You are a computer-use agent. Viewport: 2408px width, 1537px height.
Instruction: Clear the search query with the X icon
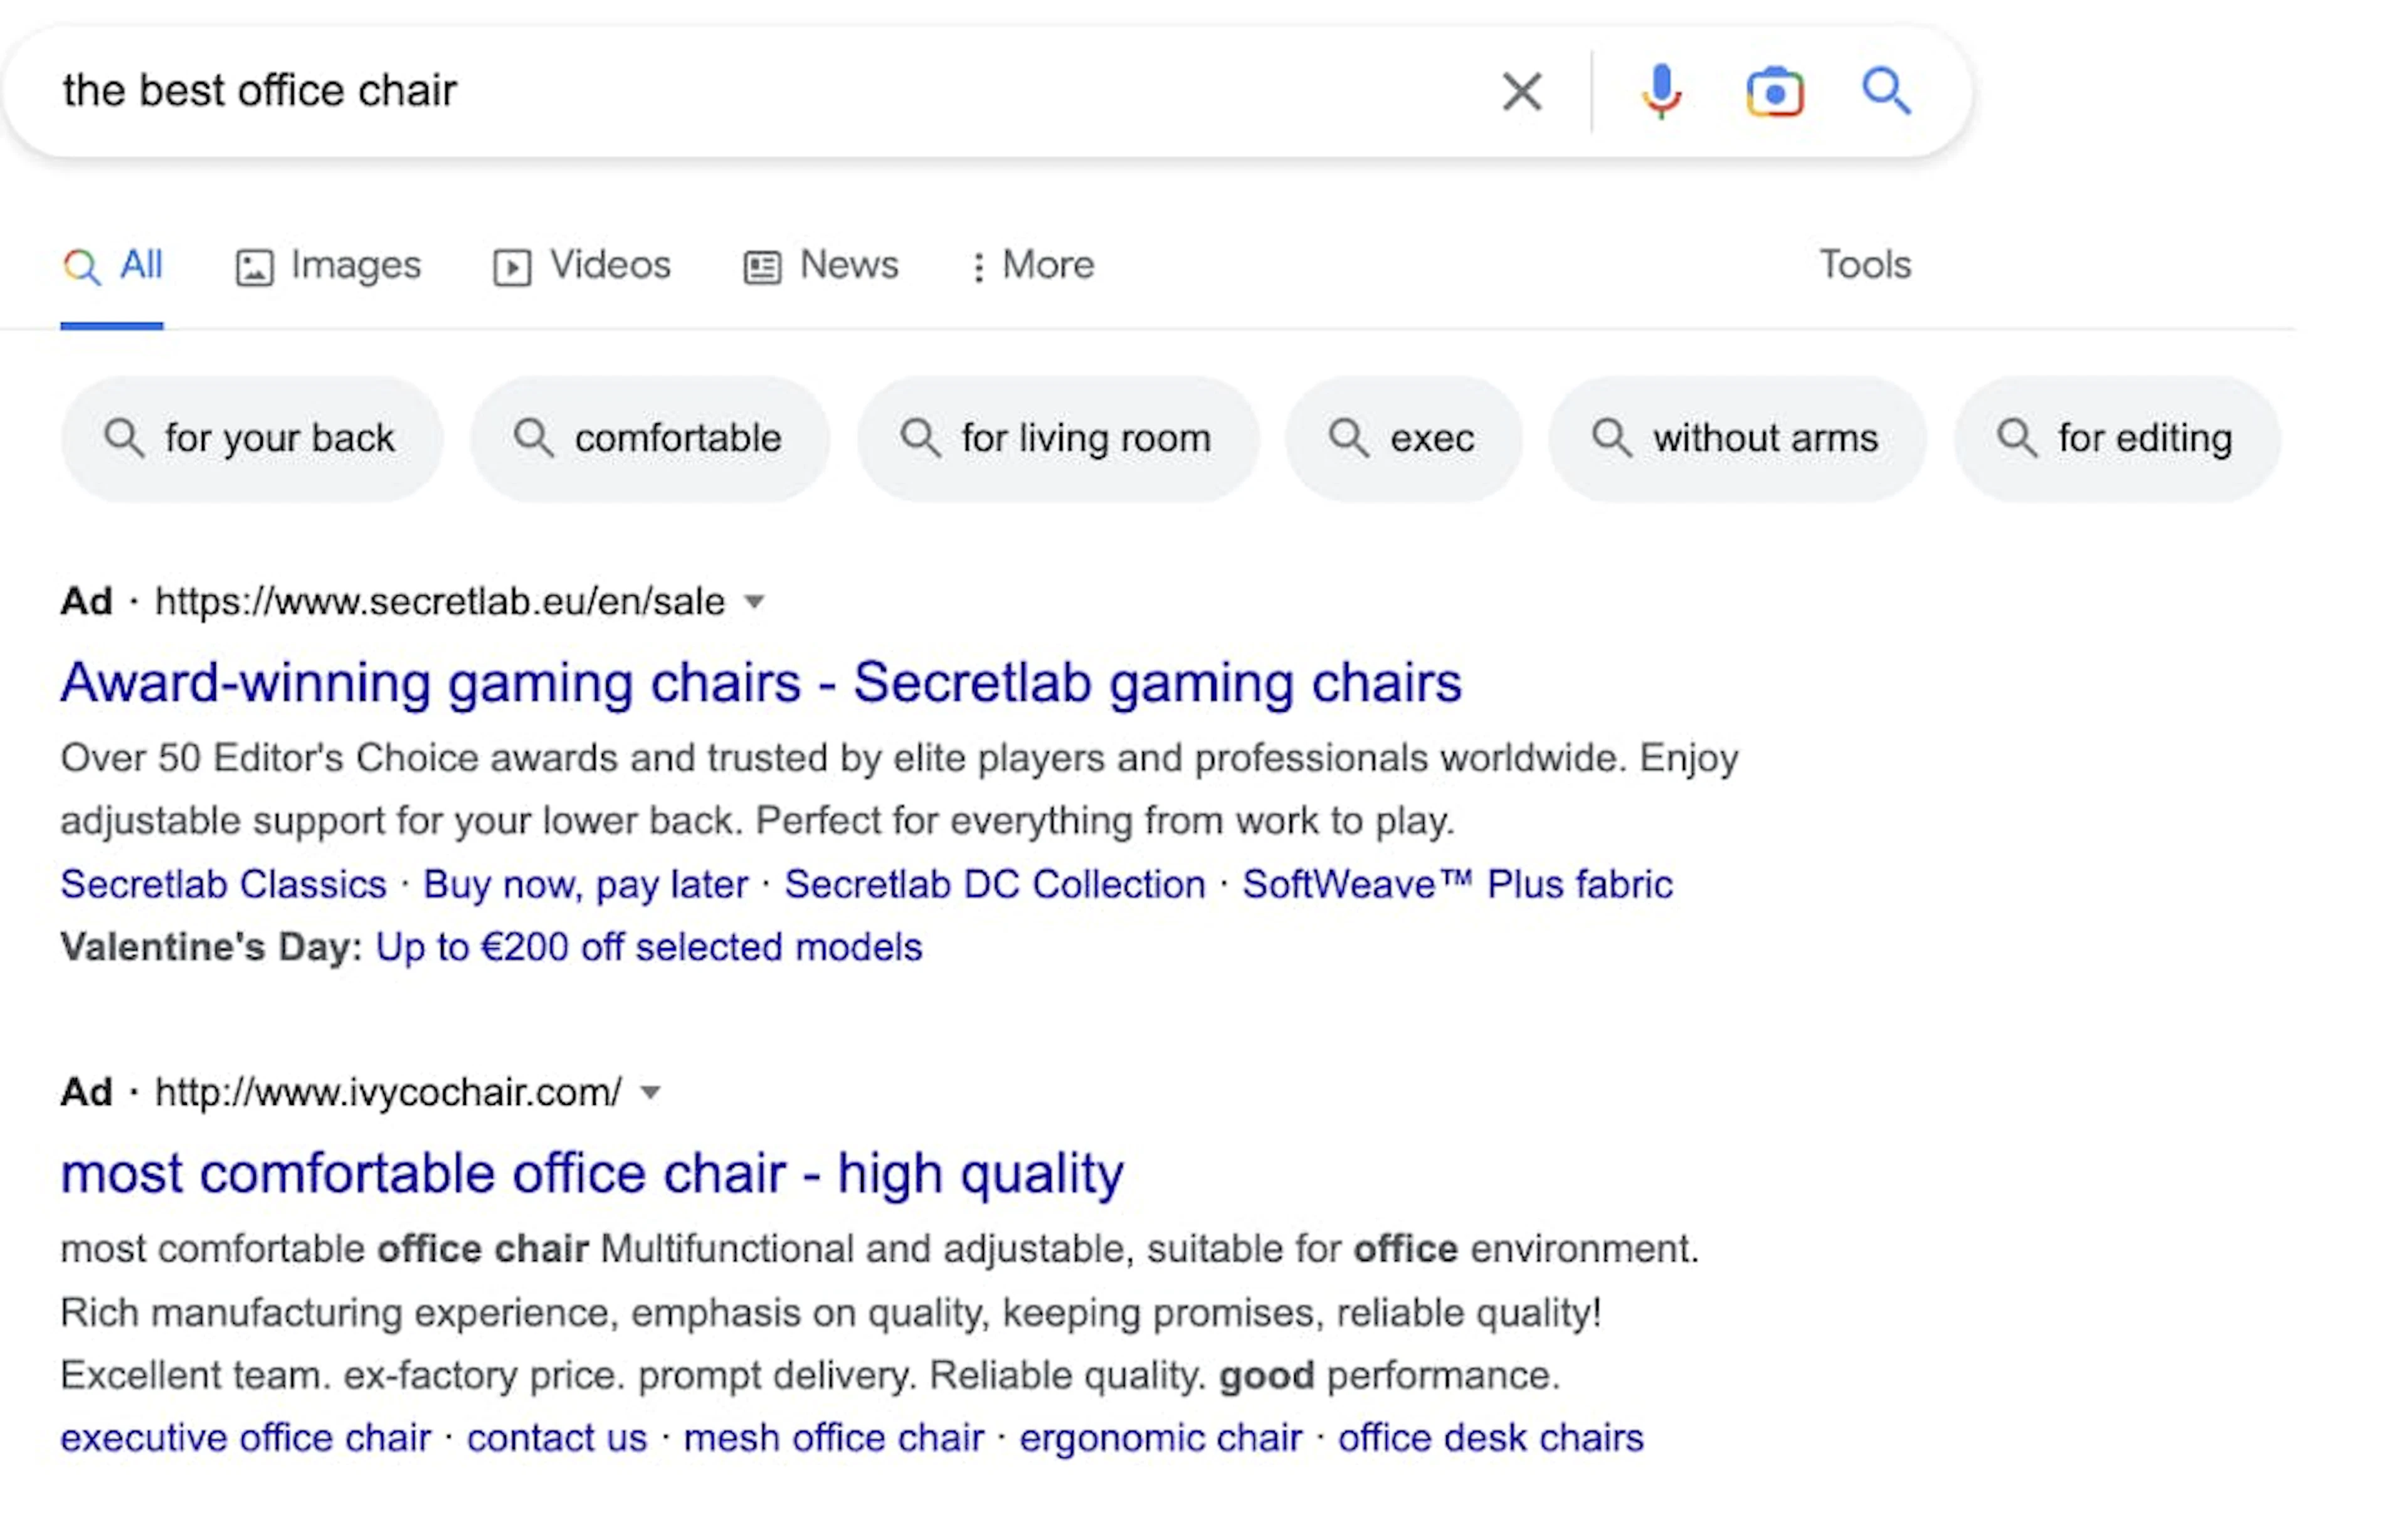click(x=1522, y=92)
